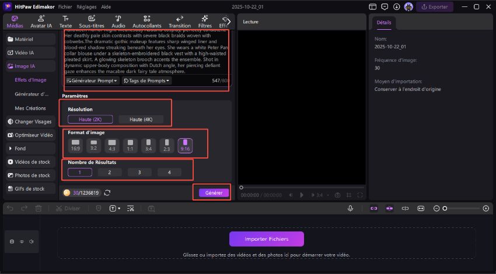Screen dimensions: 496x274
Task: Choose the 16:9 image format
Action: [75, 145]
